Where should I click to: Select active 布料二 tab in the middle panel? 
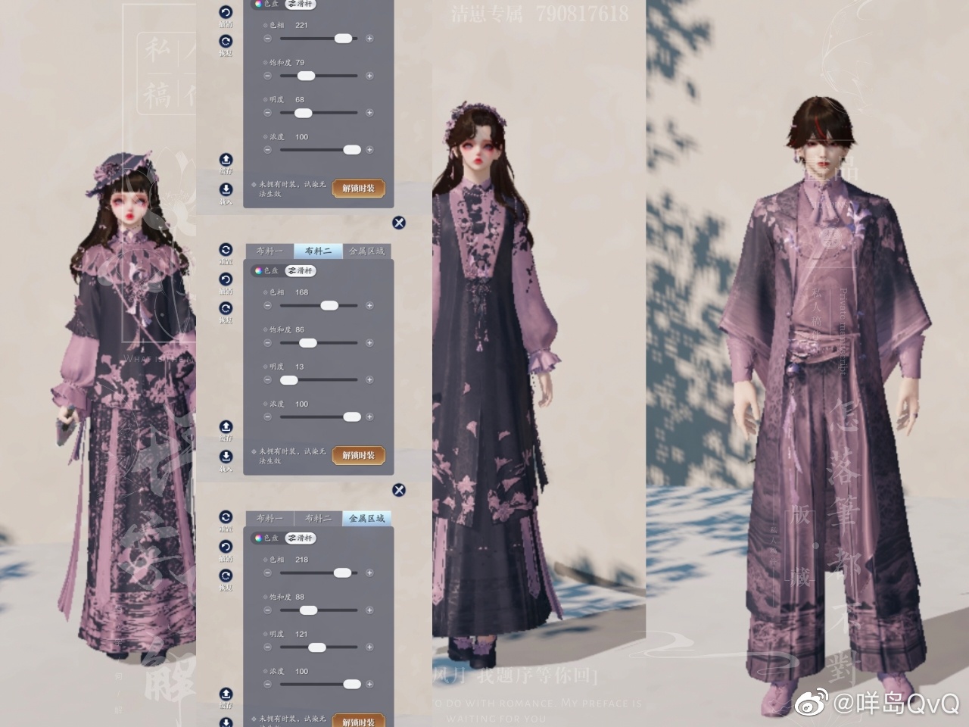[318, 251]
